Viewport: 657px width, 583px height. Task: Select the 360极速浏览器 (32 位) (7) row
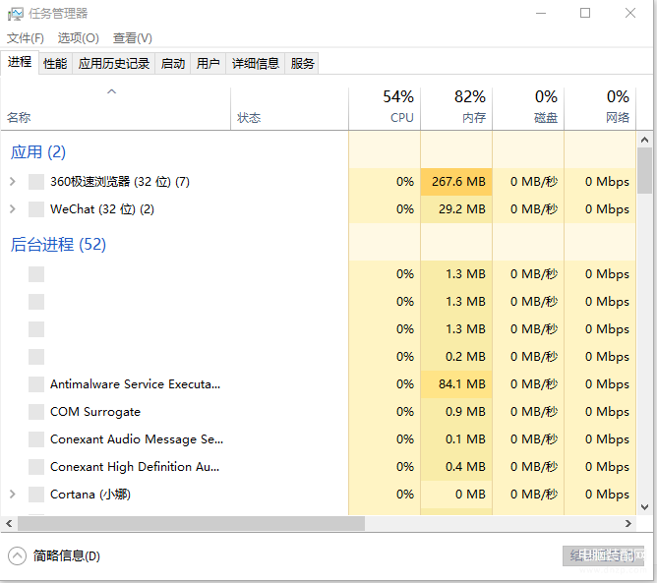(319, 182)
